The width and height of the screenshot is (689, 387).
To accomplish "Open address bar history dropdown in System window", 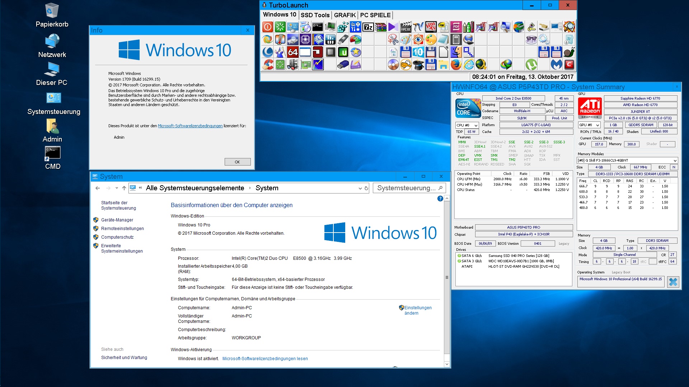I will [x=360, y=188].
